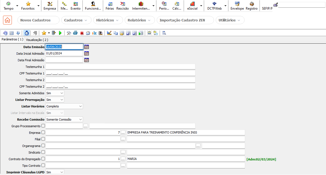Run the report with the green play icon
This screenshot has height=175, width=326.
point(60,33)
